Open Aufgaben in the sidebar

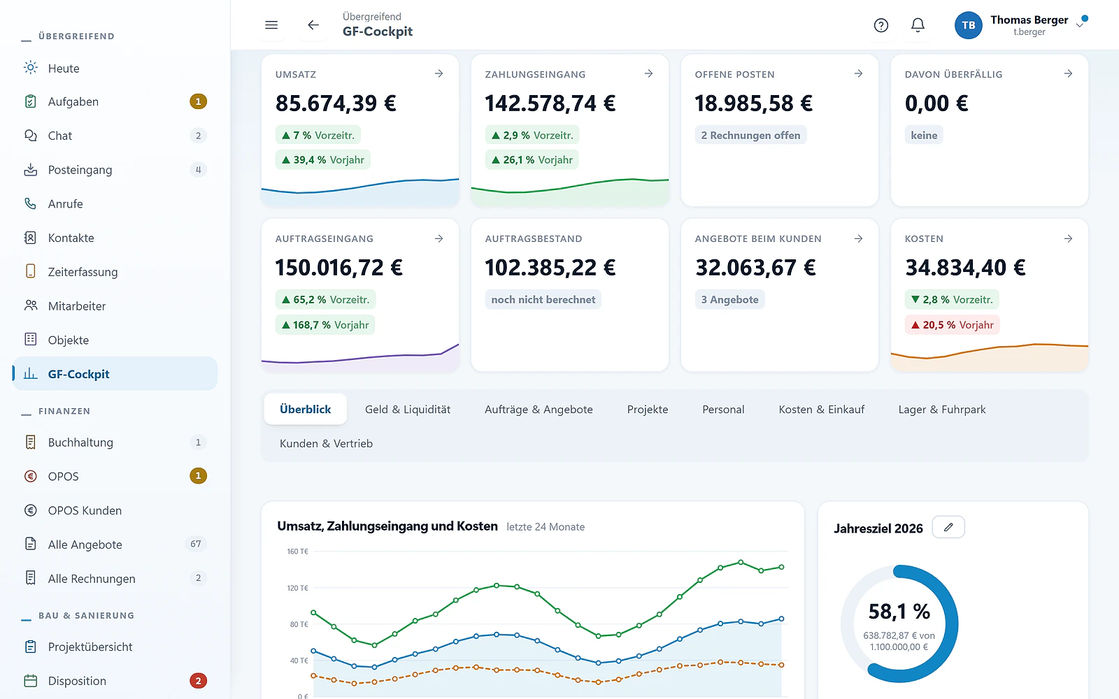pyautogui.click(x=115, y=102)
